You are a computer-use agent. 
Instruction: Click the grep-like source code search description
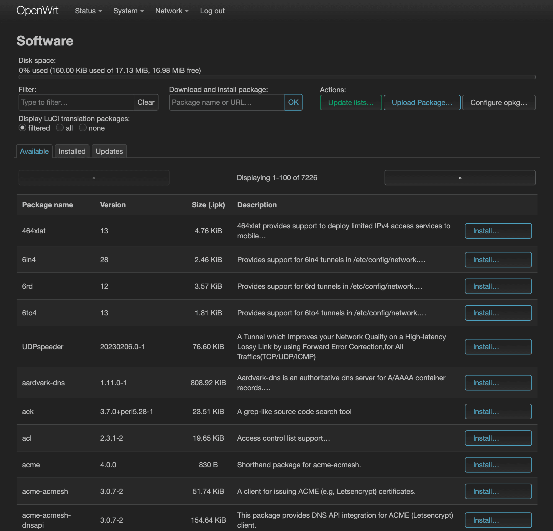(x=294, y=412)
